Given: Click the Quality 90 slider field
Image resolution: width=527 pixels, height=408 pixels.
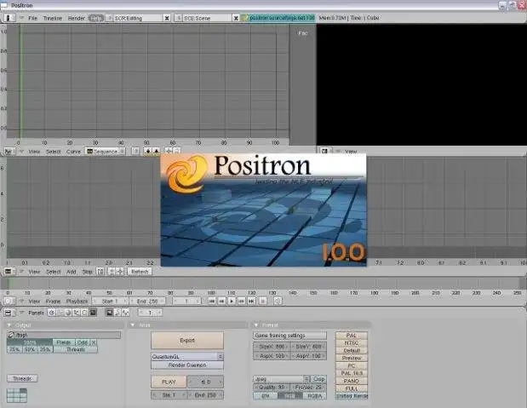Looking at the screenshot, I should tap(271, 387).
